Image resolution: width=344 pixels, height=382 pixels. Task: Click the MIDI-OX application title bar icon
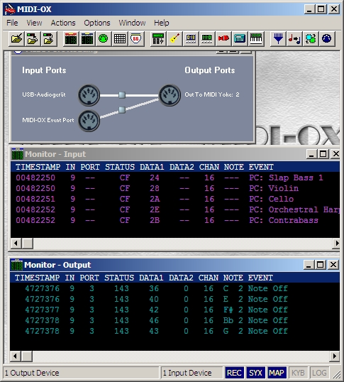[x=10, y=9]
